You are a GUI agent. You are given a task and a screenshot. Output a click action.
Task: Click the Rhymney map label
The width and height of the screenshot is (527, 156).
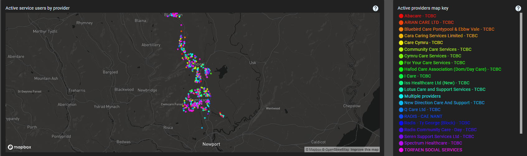[x=84, y=23]
